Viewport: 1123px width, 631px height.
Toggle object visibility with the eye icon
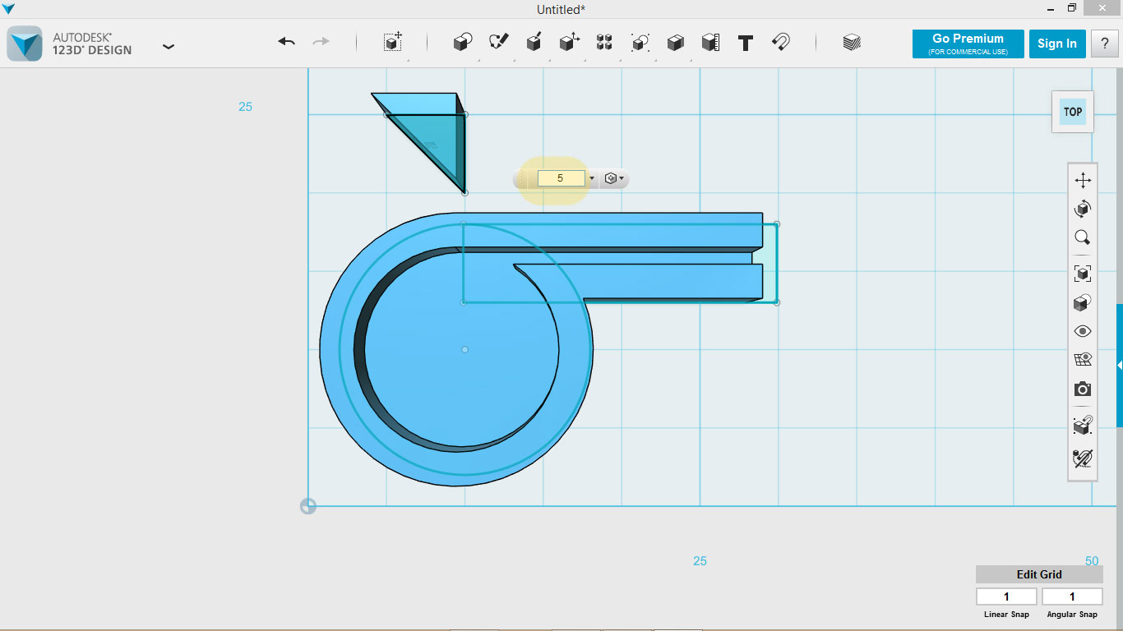pyautogui.click(x=1082, y=330)
